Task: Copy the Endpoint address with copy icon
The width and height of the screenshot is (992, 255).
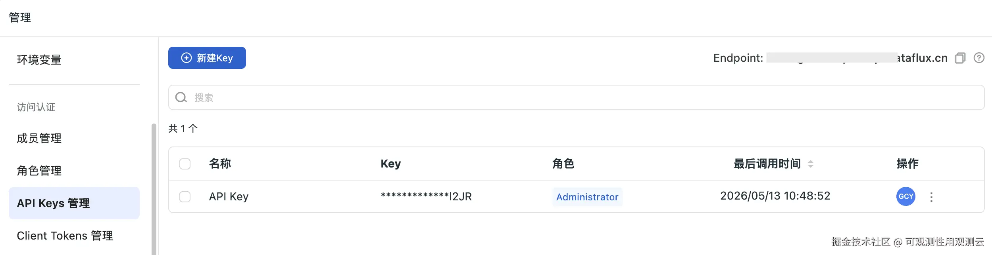Action: point(960,58)
